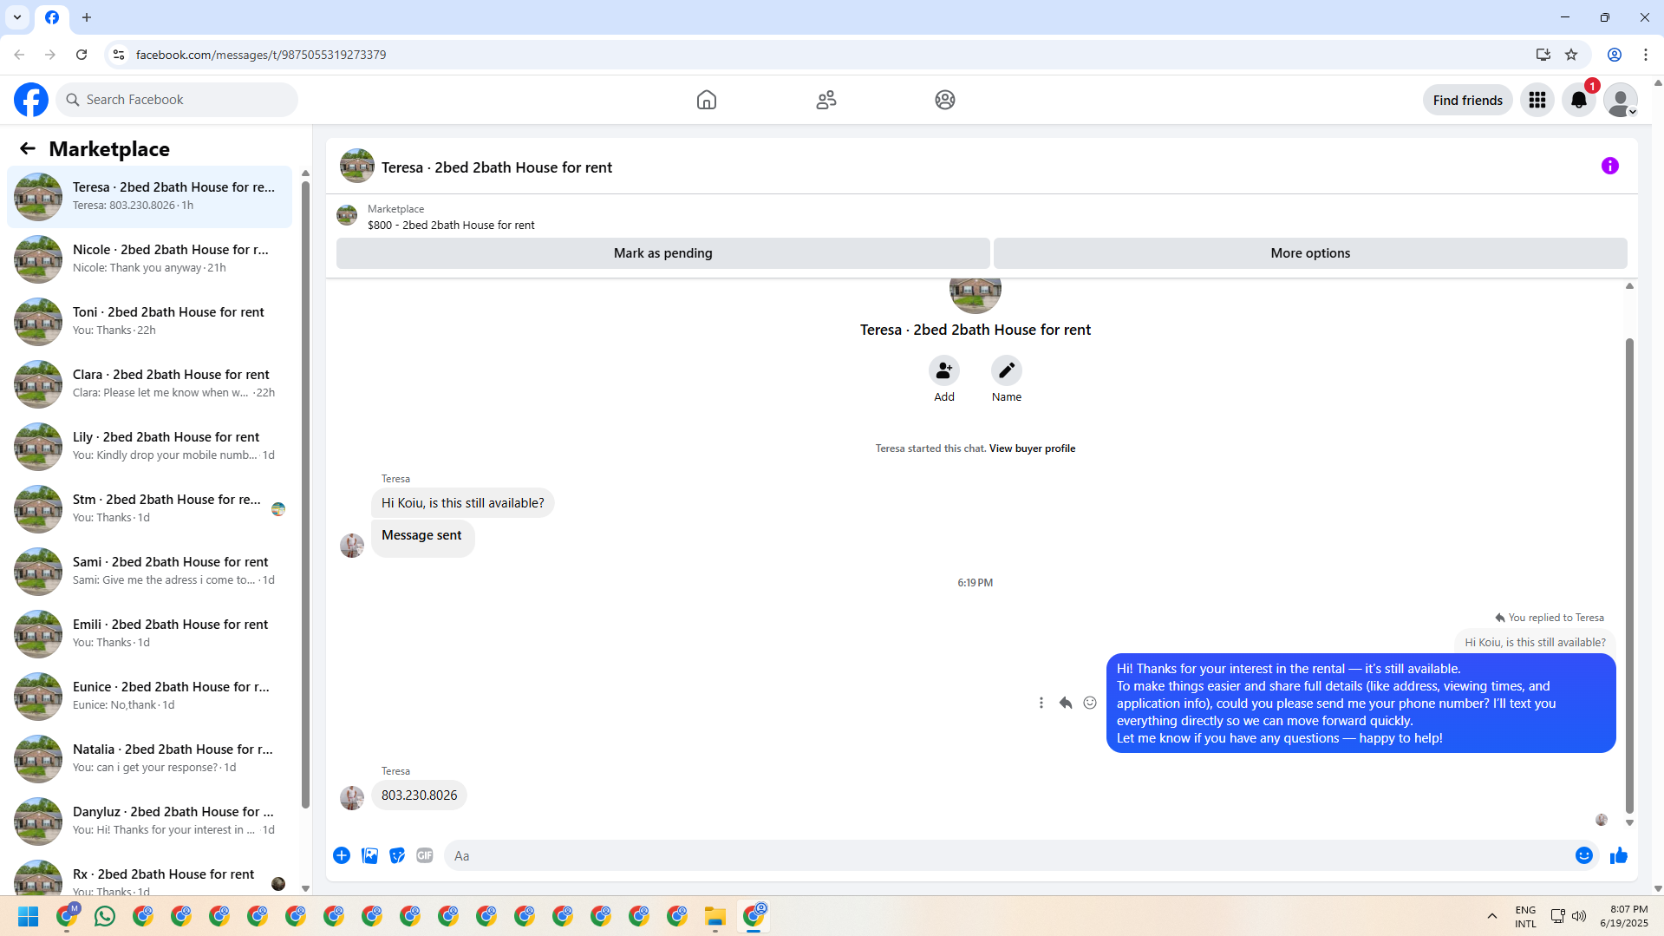Click the Chrome address bar URL
The height and width of the screenshot is (936, 1664).
point(261,55)
